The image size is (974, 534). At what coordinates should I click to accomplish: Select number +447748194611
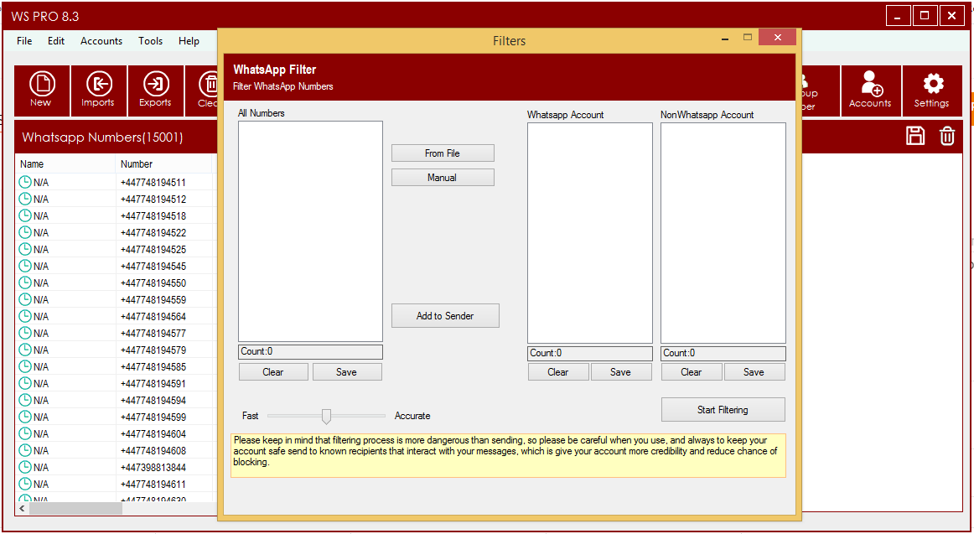coord(153,485)
